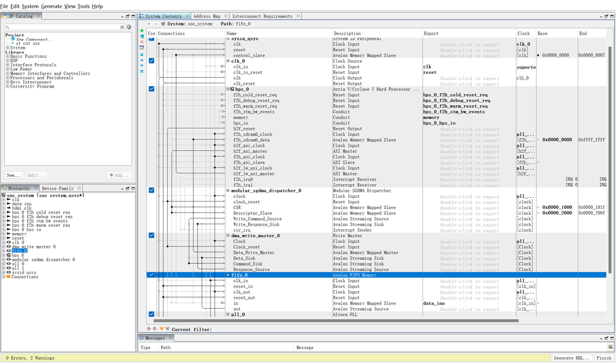Click the Move to Bottom icon
This screenshot has height=363, width=616.
point(142,71)
